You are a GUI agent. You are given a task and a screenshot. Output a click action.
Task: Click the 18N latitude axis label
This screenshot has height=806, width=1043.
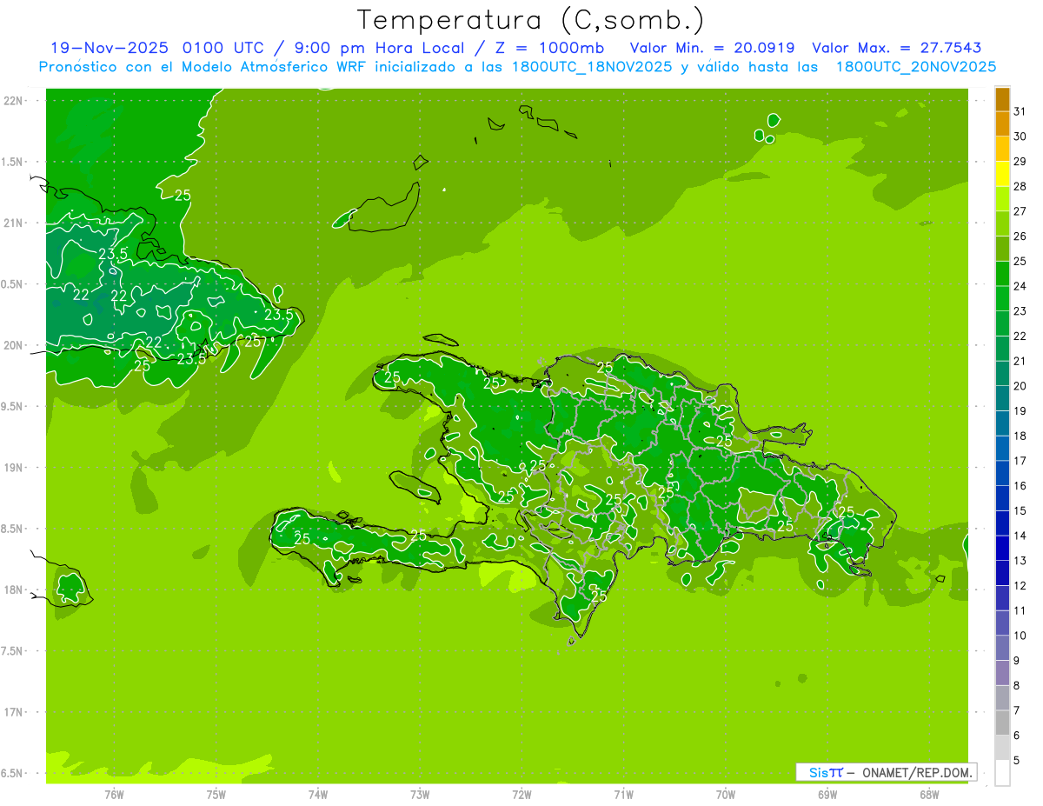click(x=15, y=590)
